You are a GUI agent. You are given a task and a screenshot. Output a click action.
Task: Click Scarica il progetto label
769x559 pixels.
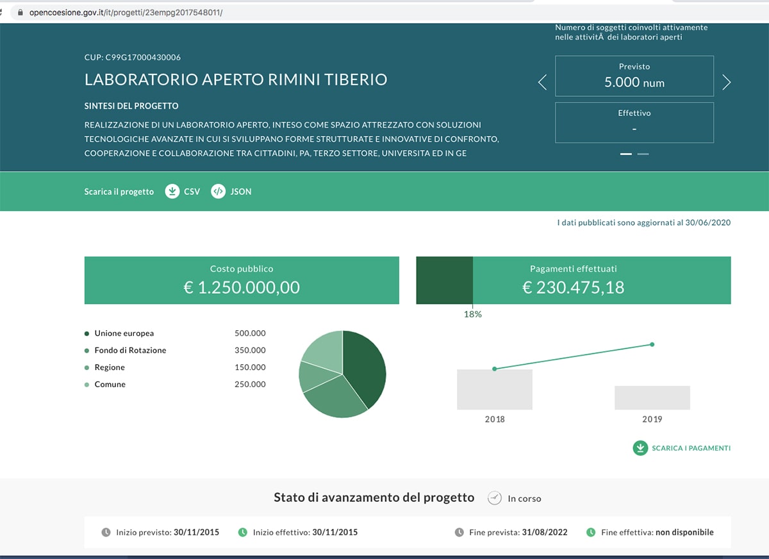(x=119, y=192)
